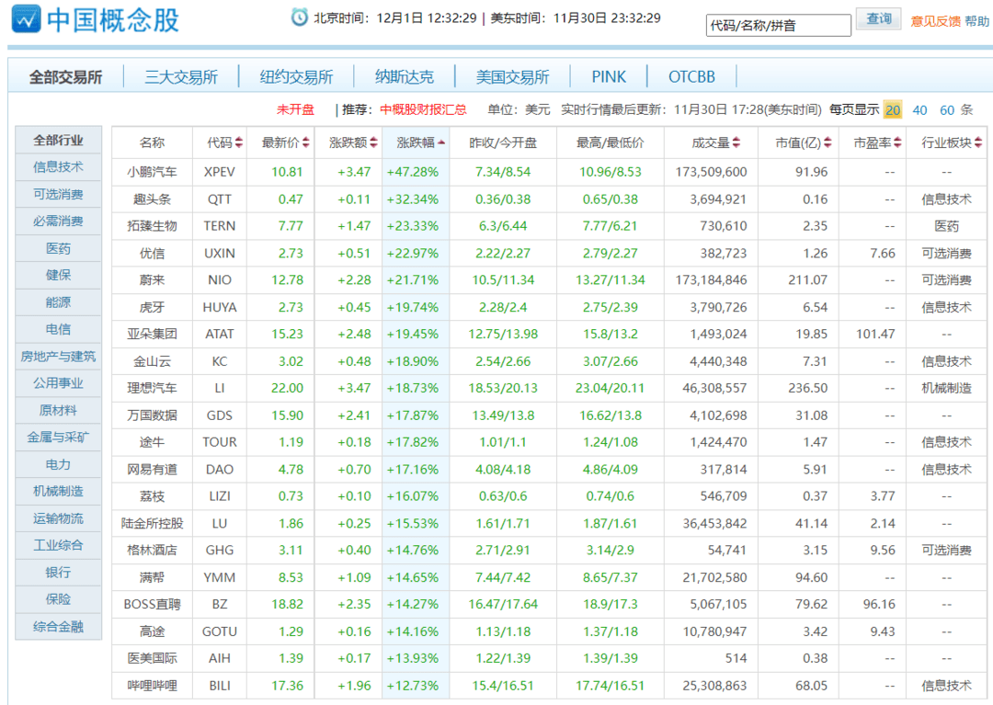The height and width of the screenshot is (705, 993).
Task: Filter by 电信 industry
Action: pyautogui.click(x=58, y=329)
